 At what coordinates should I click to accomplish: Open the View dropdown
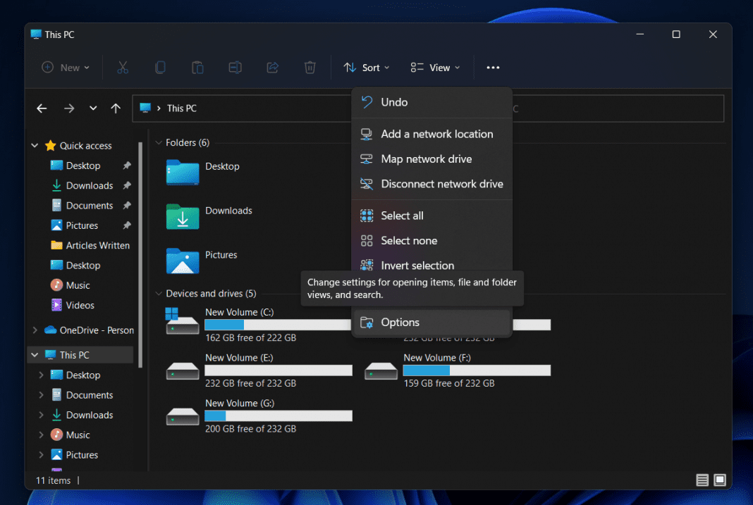pyautogui.click(x=435, y=67)
